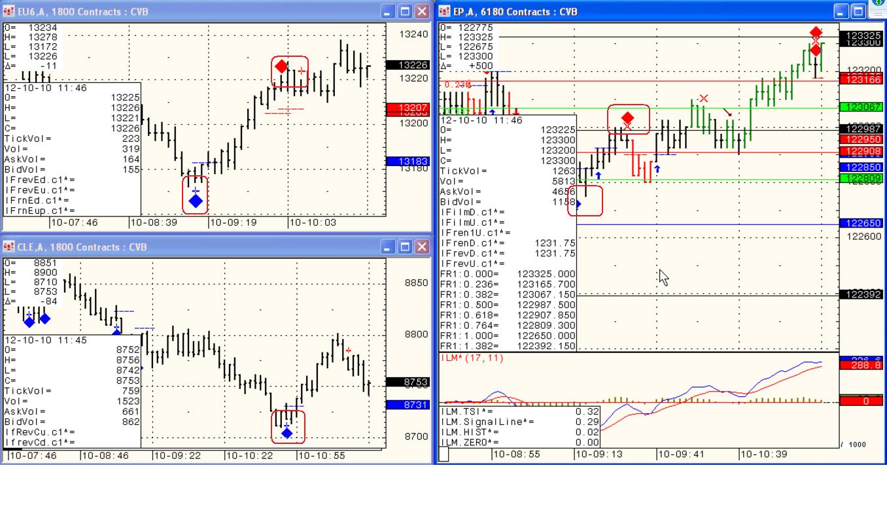Click the 10-08:39 time label on EU6
This screenshot has width=887, height=525.
[154, 223]
